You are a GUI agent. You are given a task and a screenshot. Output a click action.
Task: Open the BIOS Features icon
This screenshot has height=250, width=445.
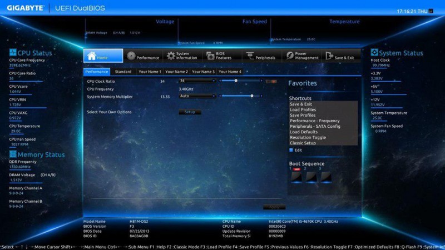[210, 56]
